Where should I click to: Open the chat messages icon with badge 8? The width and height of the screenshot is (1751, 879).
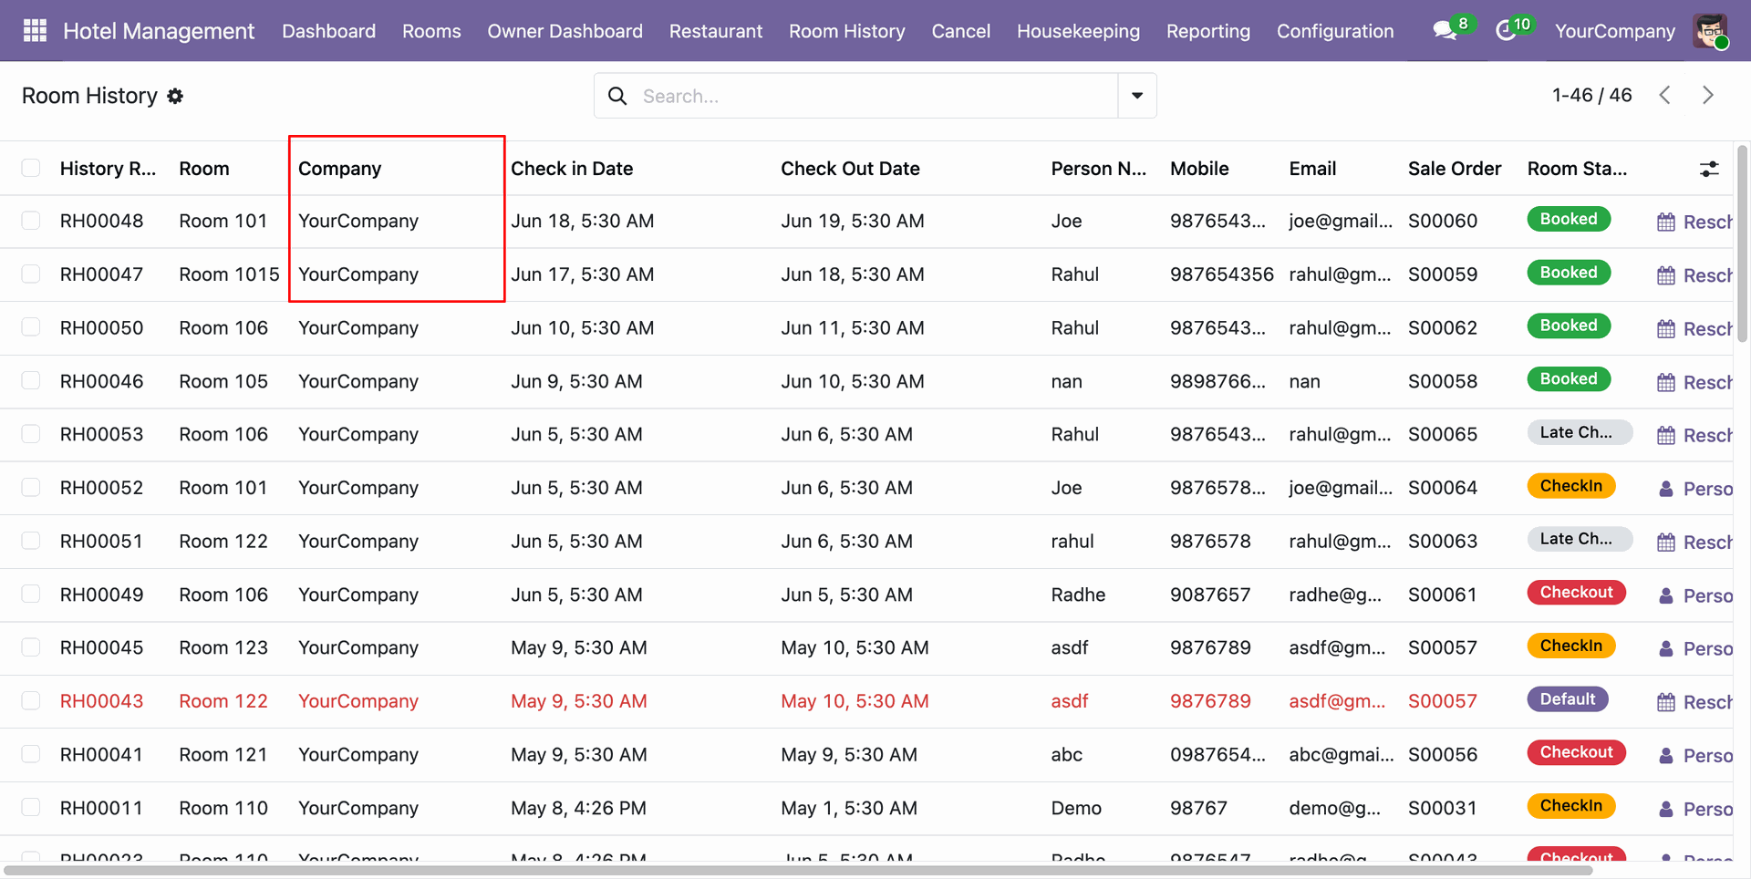(x=1445, y=31)
